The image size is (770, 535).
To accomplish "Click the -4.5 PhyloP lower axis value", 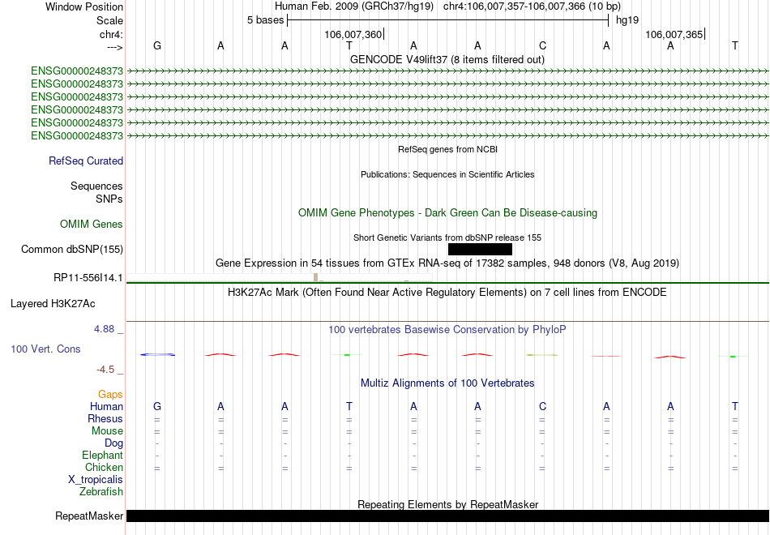I will (105, 370).
